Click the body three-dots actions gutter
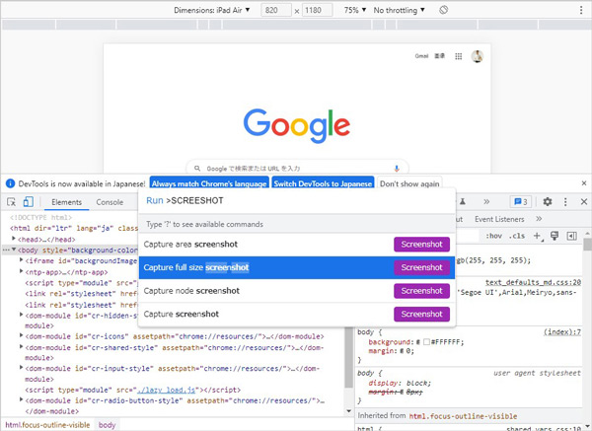Screen dimensions: 592x431 click(6, 250)
